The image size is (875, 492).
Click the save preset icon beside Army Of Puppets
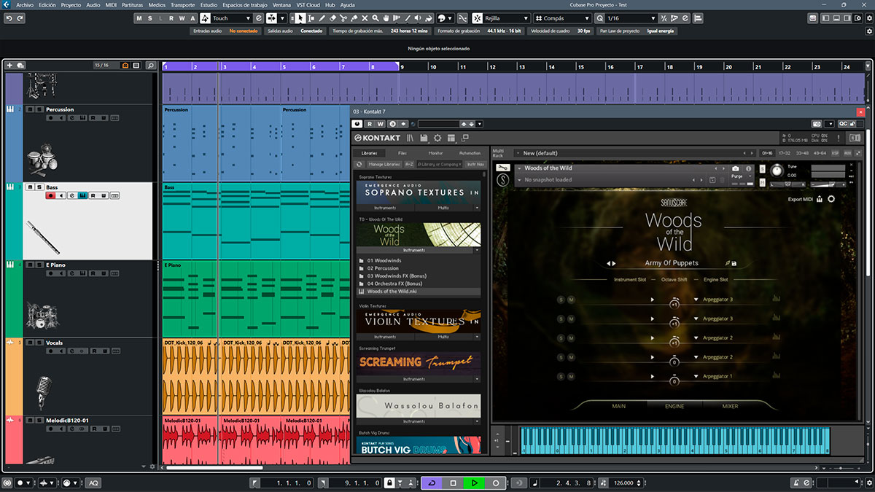click(x=734, y=263)
